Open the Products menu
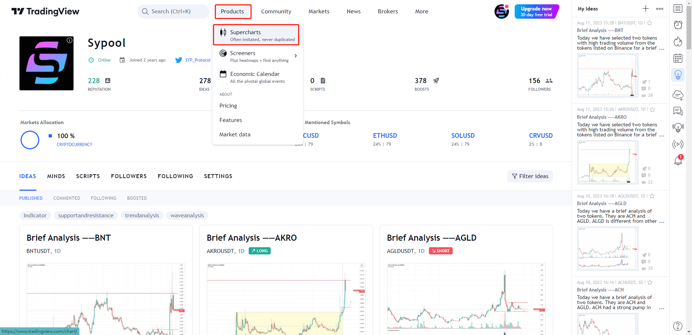The width and height of the screenshot is (692, 335). click(x=232, y=12)
